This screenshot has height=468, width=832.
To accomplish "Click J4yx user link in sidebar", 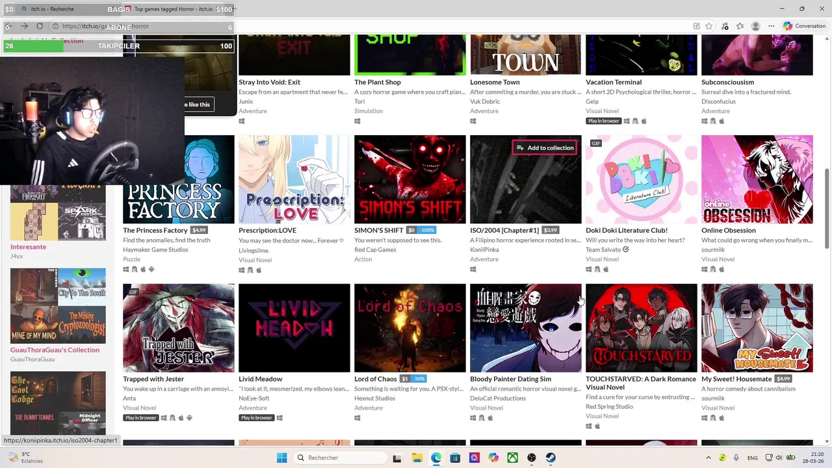I will 17,256.
